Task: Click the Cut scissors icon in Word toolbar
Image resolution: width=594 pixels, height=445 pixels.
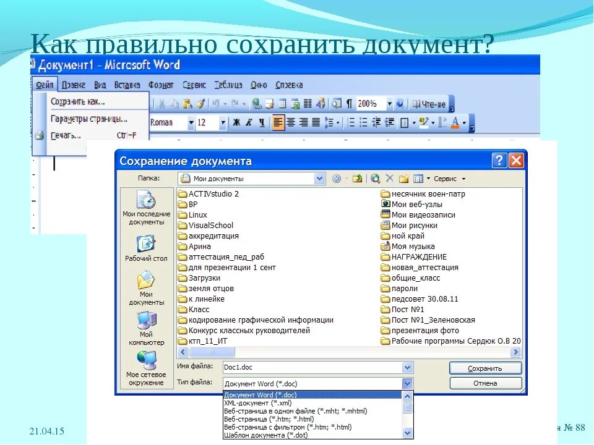Action: [x=162, y=104]
